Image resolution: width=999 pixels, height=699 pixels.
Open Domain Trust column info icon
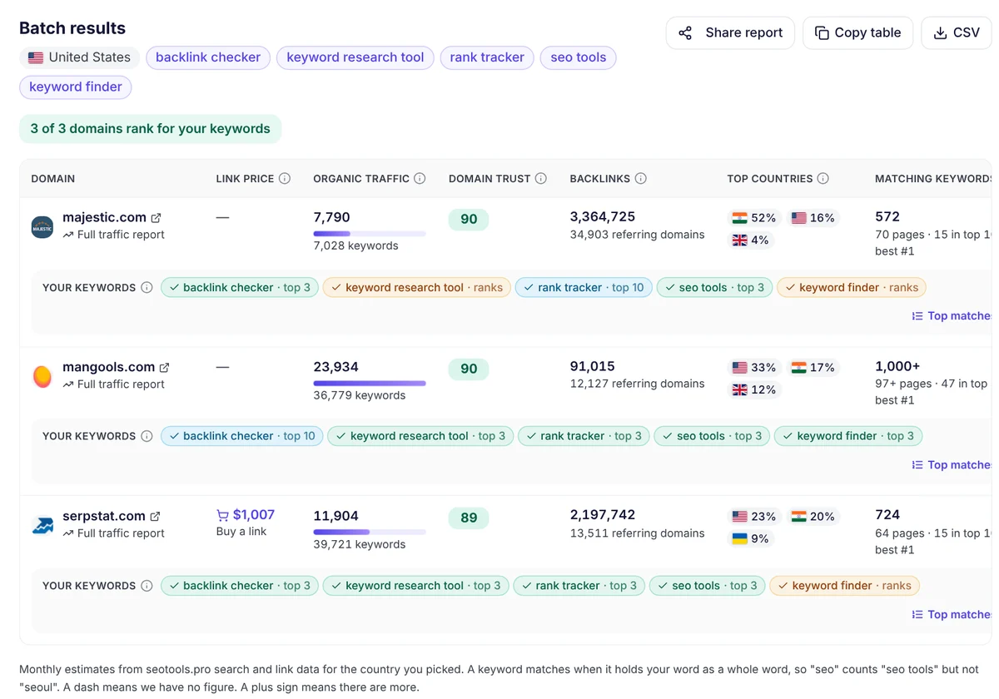pyautogui.click(x=541, y=179)
